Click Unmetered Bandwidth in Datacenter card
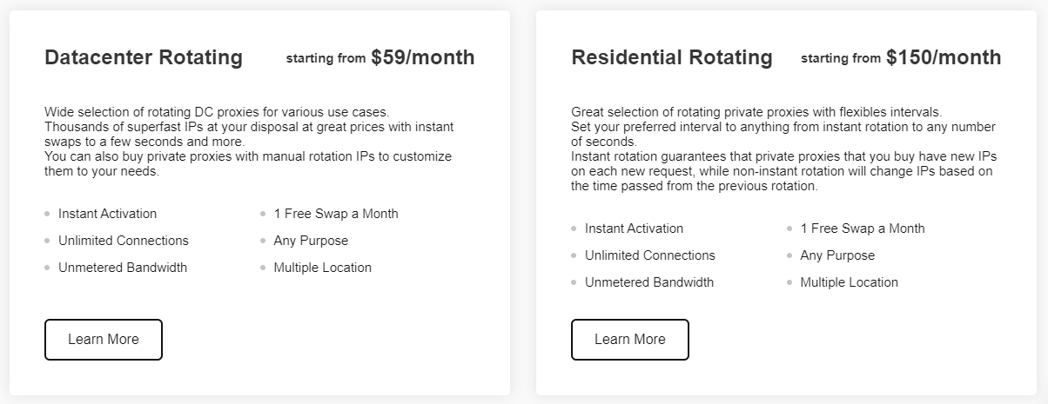 (x=122, y=268)
